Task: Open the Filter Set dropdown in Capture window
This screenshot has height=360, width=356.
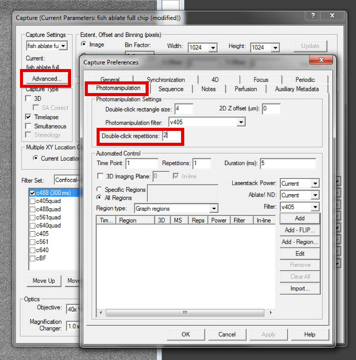Action: click(67, 180)
